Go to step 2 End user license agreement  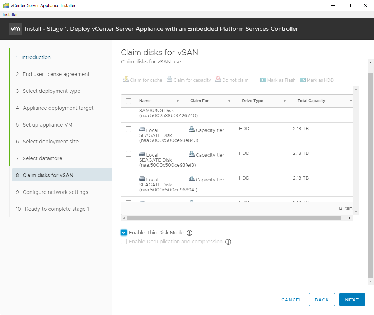(x=53, y=74)
